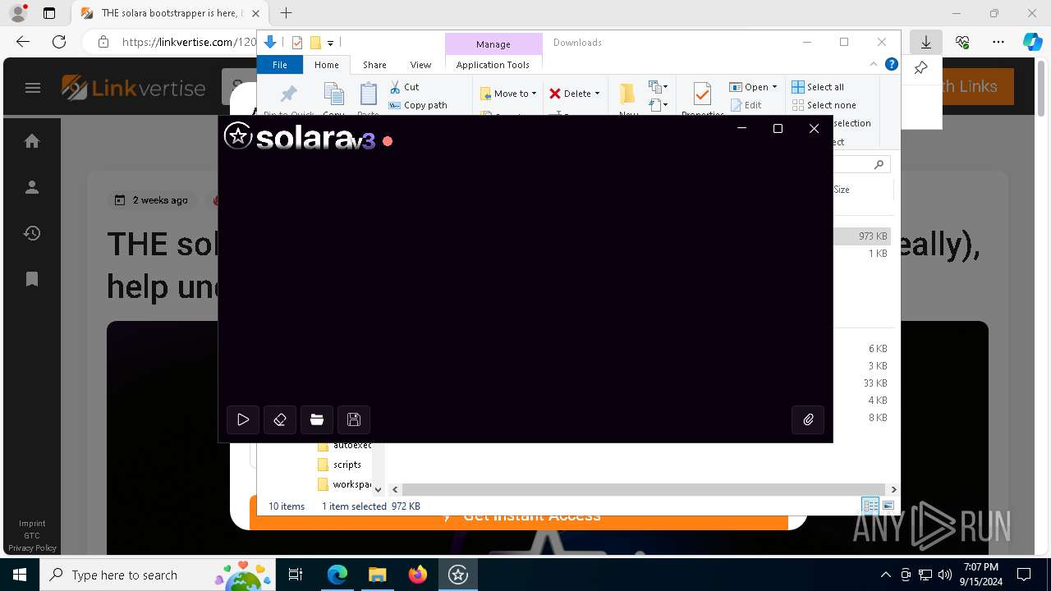Screen dimensions: 1051x591
Task: Switch to the View ribbon tab
Action: tap(420, 64)
